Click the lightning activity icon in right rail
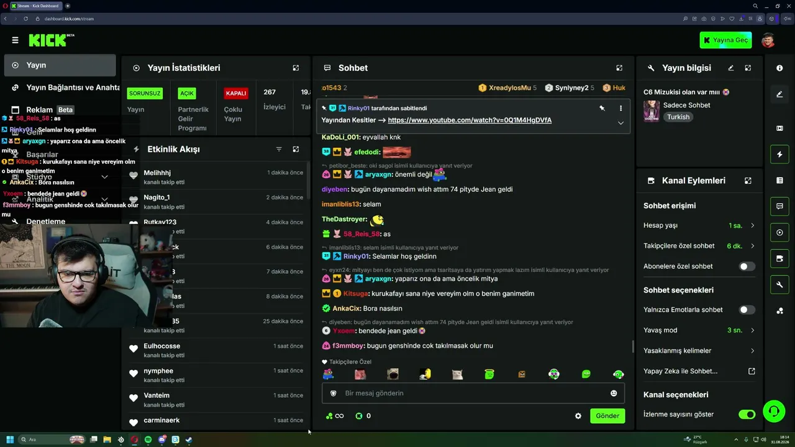795x447 pixels. (x=779, y=154)
